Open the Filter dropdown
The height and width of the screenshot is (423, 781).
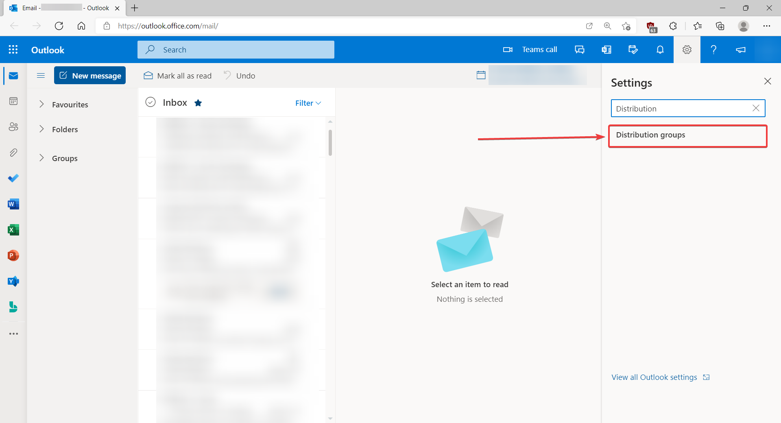click(x=308, y=103)
